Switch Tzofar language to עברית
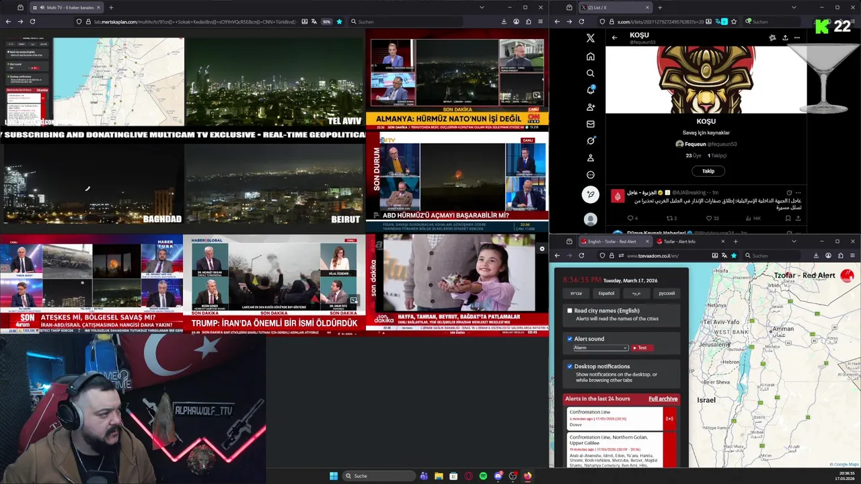Image resolution: width=861 pixels, height=484 pixels. coord(576,293)
